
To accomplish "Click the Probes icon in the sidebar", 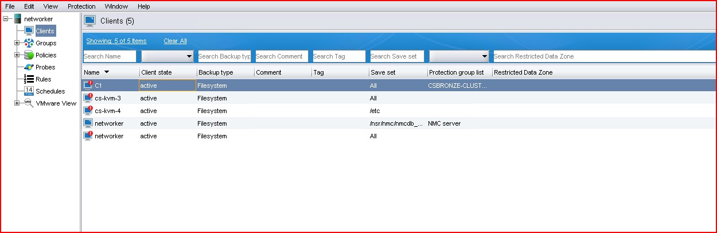I will pos(29,67).
